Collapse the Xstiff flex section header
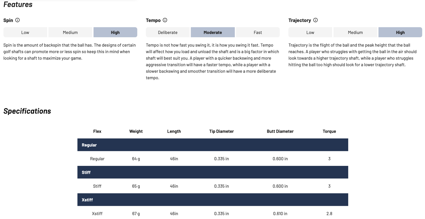425x219 pixels. tap(213, 200)
